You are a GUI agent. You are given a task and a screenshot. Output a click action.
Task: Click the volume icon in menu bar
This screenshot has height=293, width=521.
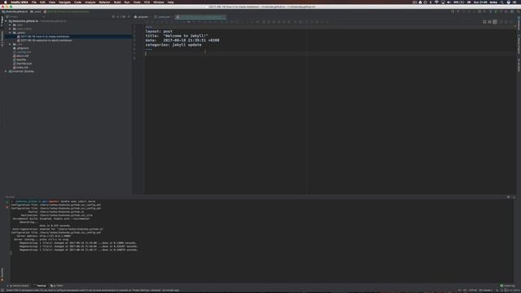click(x=449, y=2)
